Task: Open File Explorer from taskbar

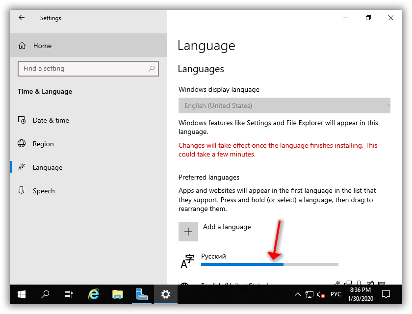Action: coord(117,294)
